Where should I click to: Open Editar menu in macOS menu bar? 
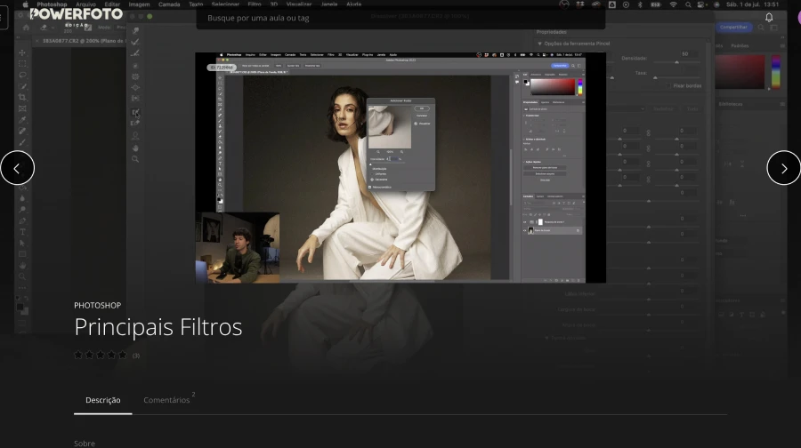[112, 4]
